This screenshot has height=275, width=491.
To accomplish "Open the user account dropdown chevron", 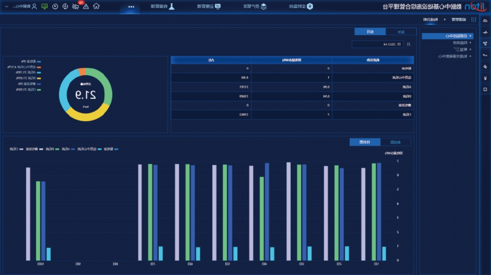I will tap(6, 7).
